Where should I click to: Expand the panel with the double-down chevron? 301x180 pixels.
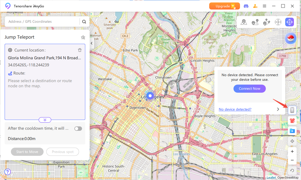[x=45, y=120]
